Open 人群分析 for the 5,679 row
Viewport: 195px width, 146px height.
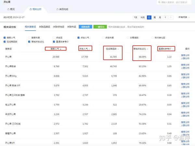click(x=185, y=87)
